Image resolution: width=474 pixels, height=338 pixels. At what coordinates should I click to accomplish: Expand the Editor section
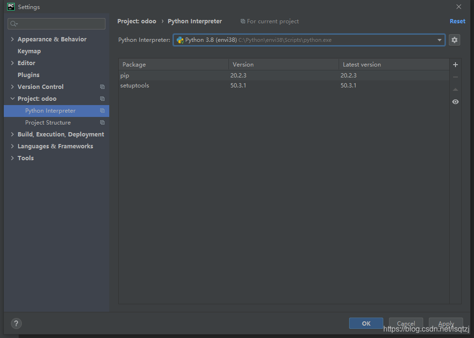[x=12, y=63]
